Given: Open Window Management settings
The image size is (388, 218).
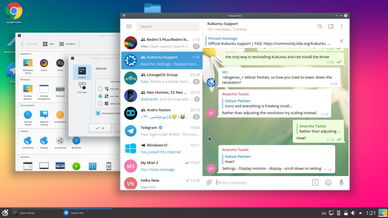Looking at the screenshot, I should click(44, 92).
